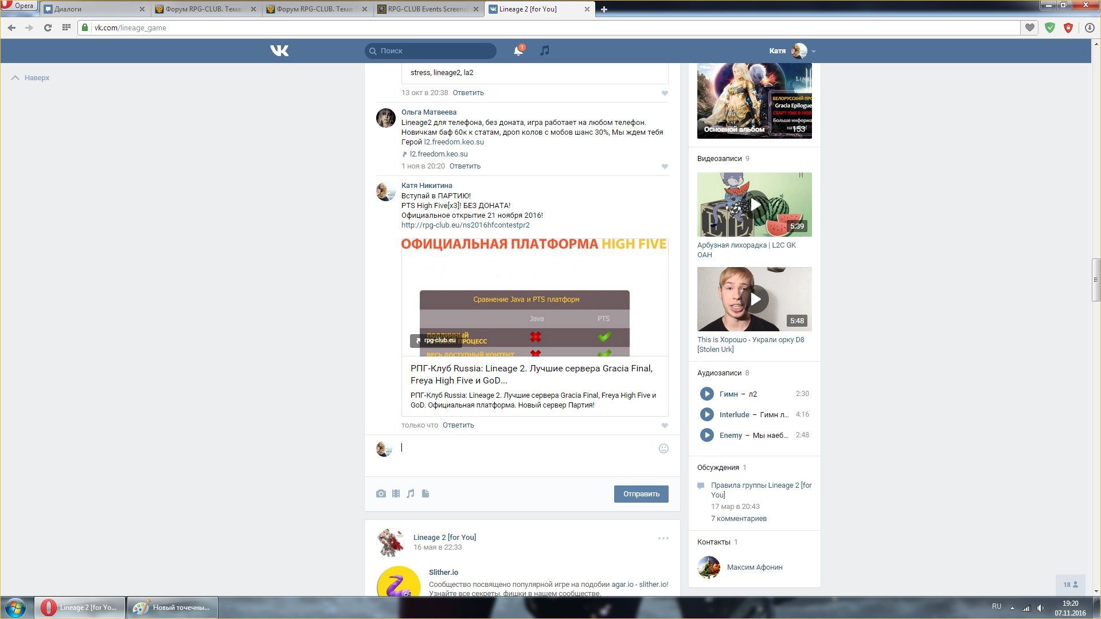This screenshot has height=619, width=1101.
Task: Click the VK logo in header
Action: 279,51
